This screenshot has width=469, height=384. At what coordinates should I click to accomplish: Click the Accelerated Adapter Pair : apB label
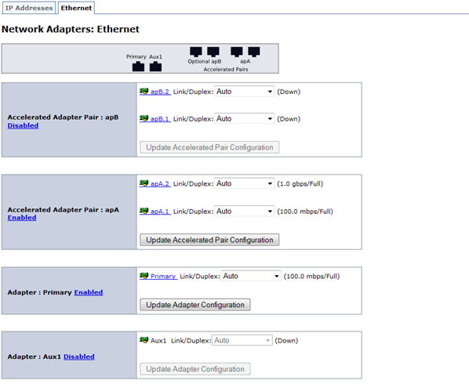(63, 117)
